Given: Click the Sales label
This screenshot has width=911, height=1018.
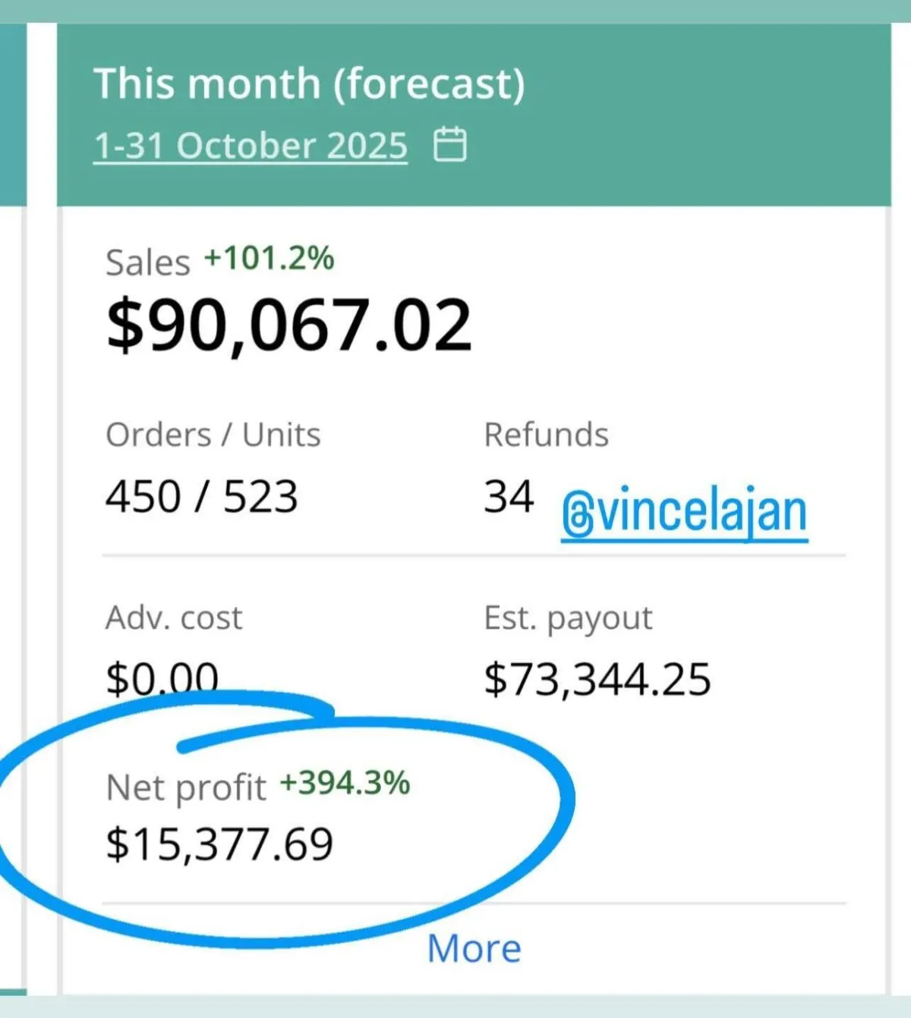Looking at the screenshot, I should pos(147,263).
